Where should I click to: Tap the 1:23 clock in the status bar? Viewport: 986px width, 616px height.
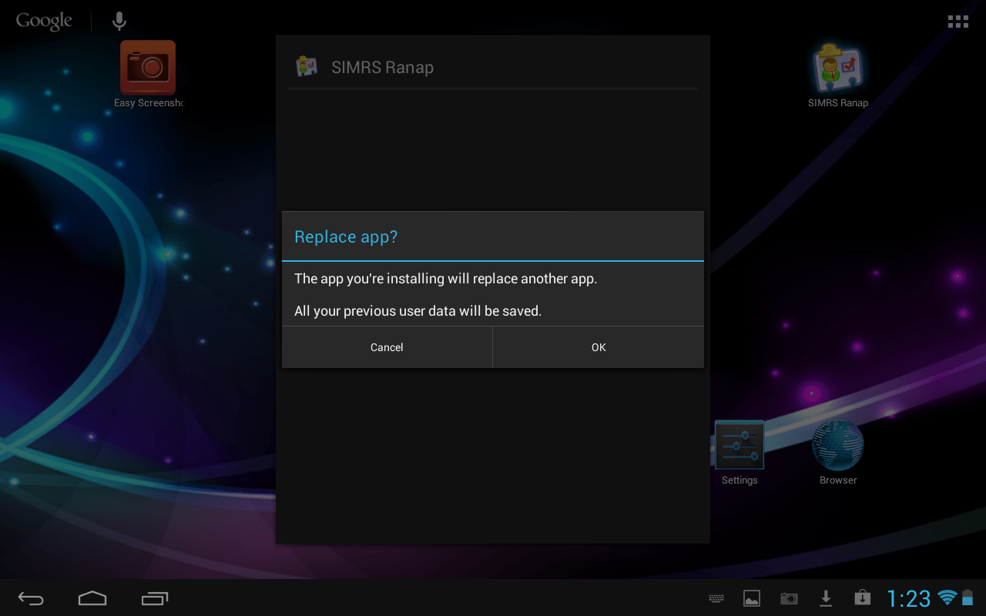tap(910, 598)
